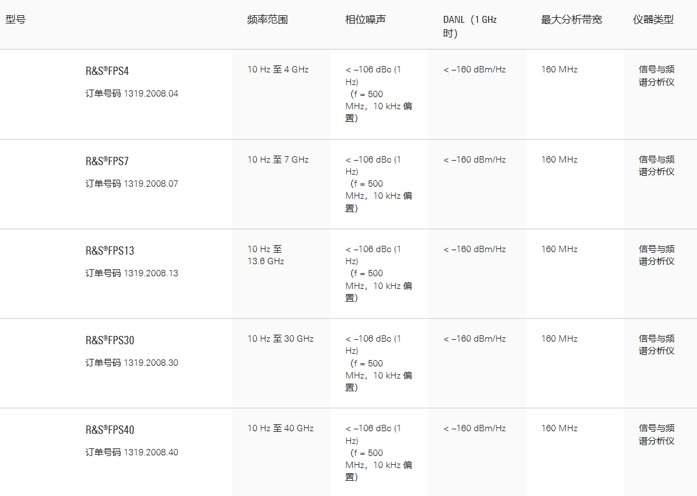This screenshot has height=496, width=697.
Task: Click the DANL (1 GHz 时) column header
Action: click(x=470, y=26)
